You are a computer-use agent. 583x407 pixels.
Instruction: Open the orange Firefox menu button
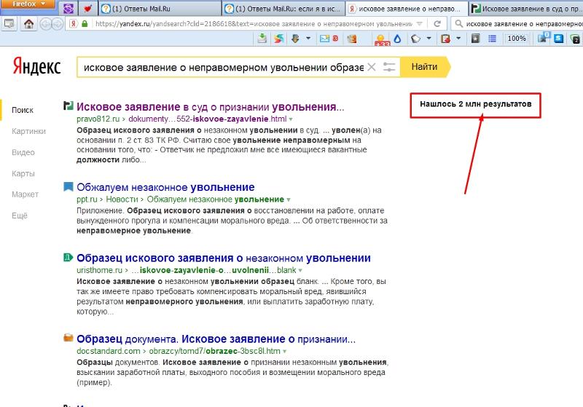coord(28,4)
